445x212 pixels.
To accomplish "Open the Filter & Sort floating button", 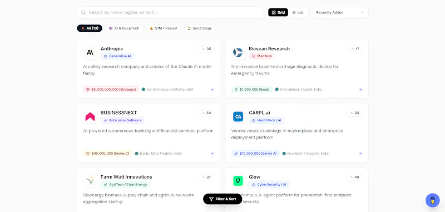I will coord(222,199).
